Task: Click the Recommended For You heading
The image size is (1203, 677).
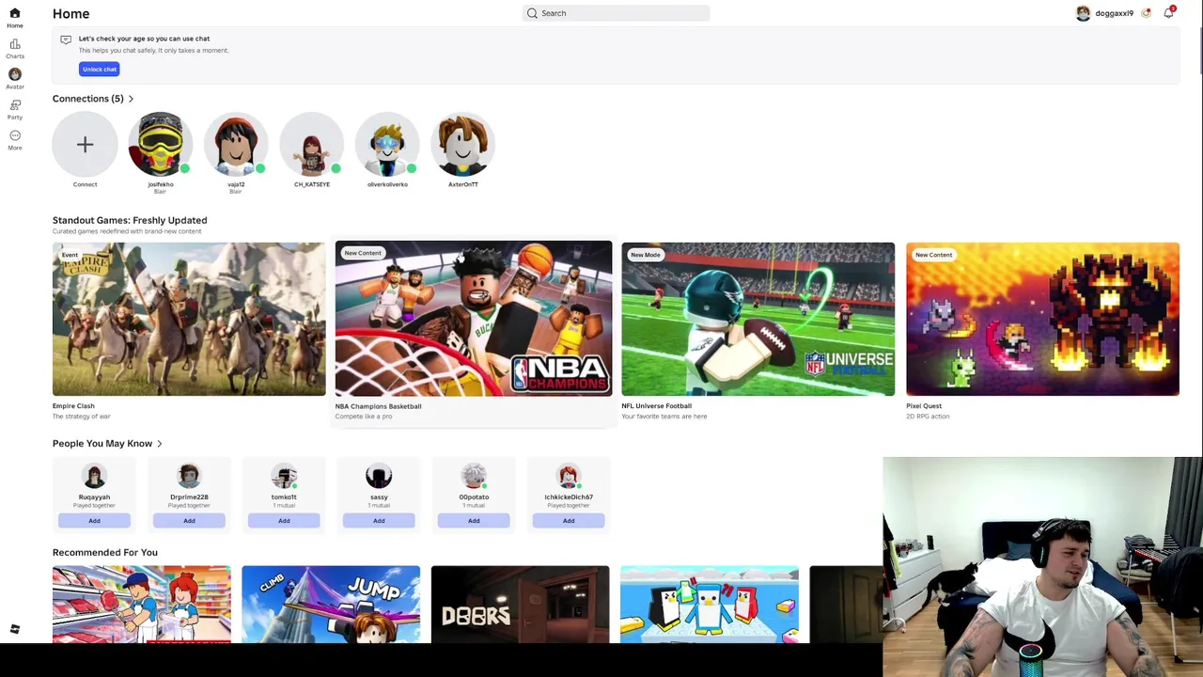Action: point(105,553)
